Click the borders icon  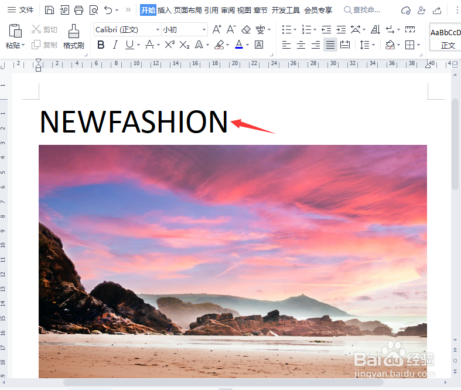pyautogui.click(x=410, y=45)
